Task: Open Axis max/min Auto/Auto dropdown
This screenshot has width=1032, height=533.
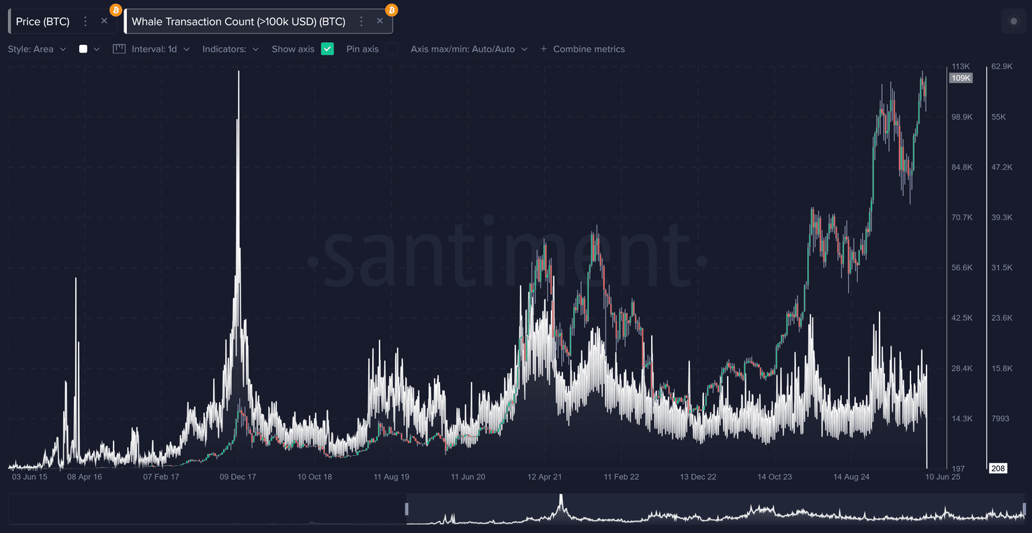Action: click(469, 49)
